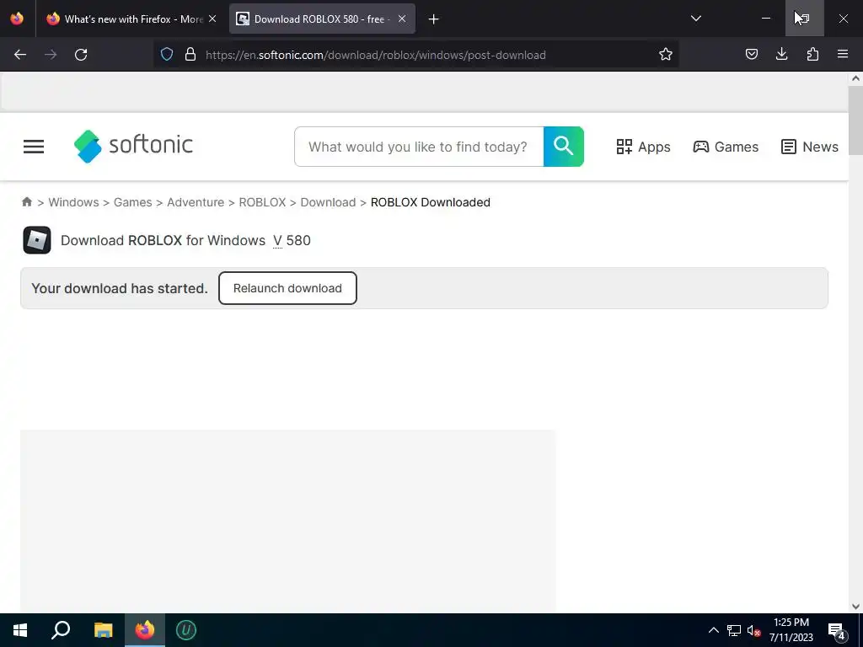This screenshot has height=647, width=863.
Task: Click the 'ROBLOX Downloaded' breadcrumb text
Action: click(x=431, y=202)
